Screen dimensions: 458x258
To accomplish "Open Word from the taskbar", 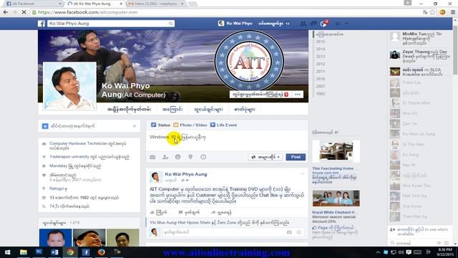I will (54, 252).
